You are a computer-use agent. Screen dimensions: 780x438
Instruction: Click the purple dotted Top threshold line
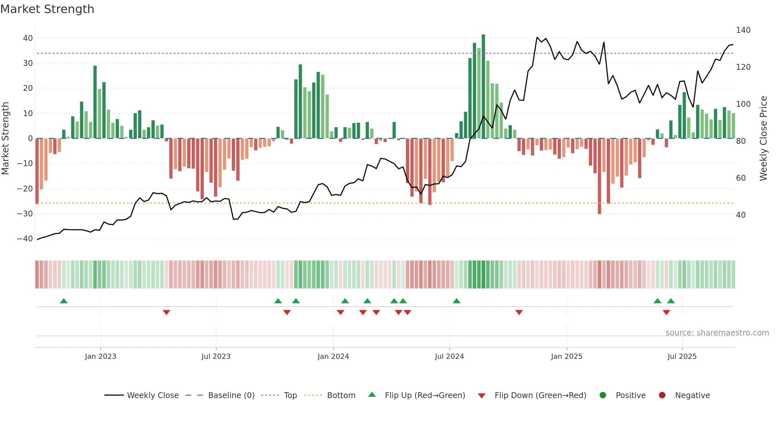tap(385, 53)
